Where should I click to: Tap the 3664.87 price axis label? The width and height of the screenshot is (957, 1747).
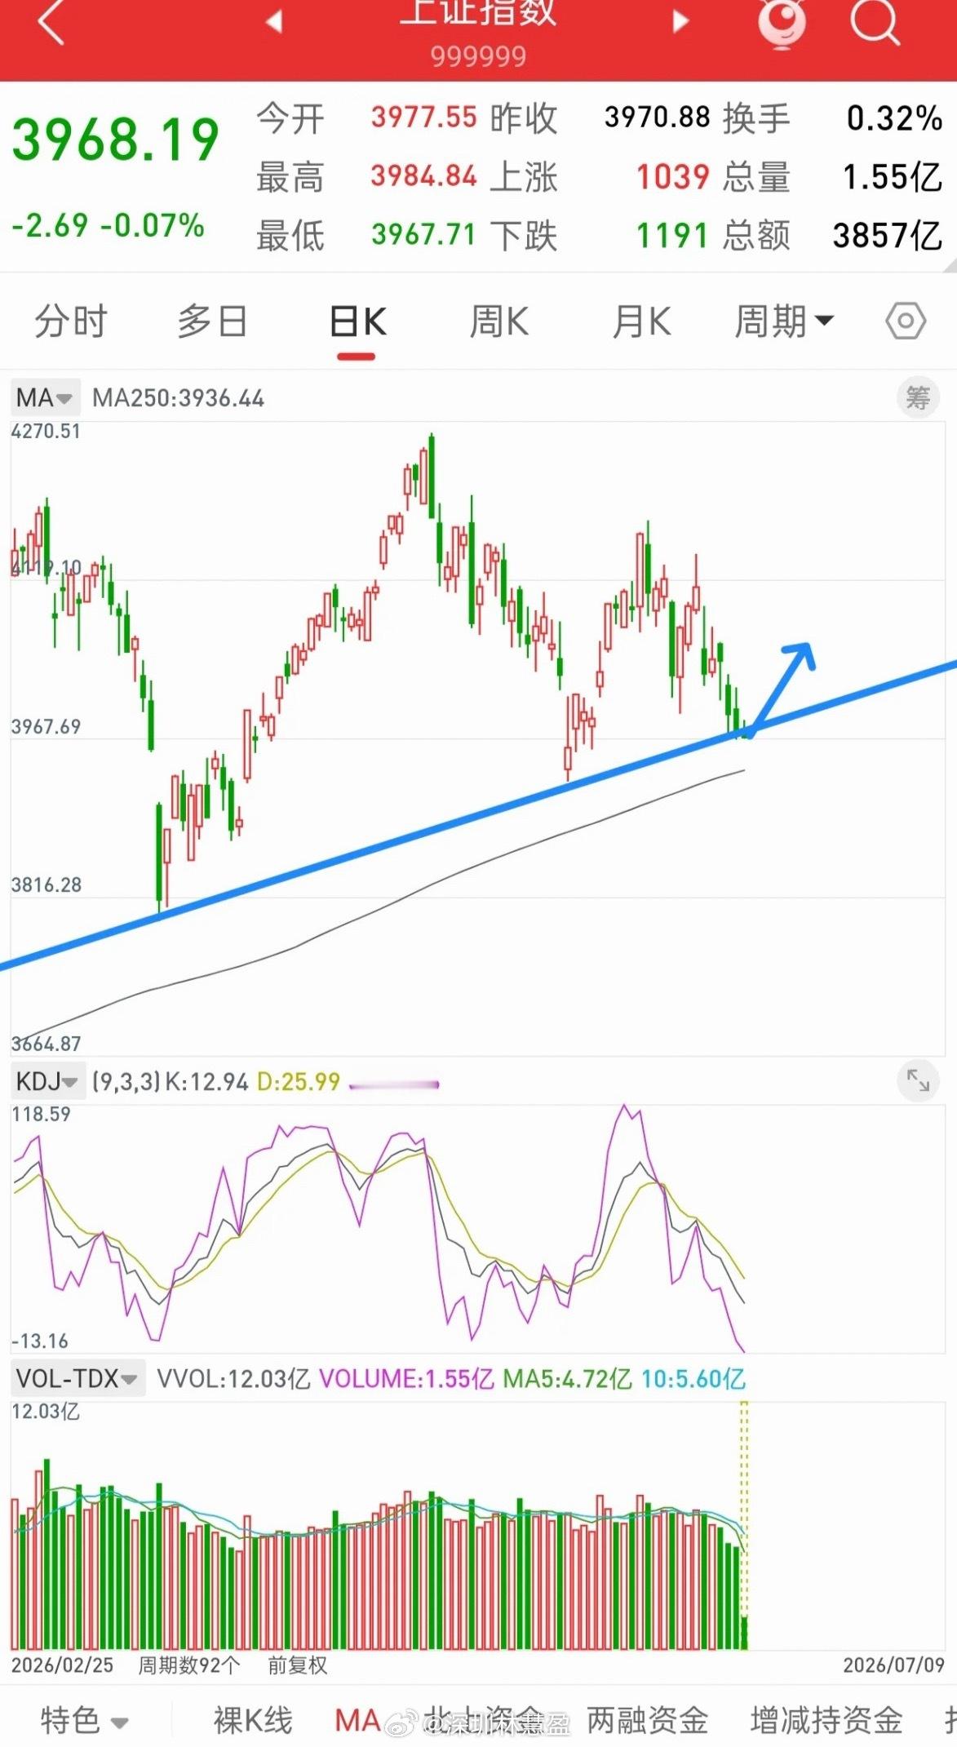coord(46,1044)
